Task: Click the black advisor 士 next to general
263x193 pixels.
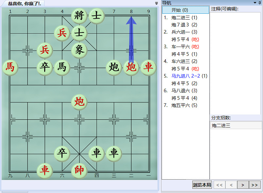Action: tap(96, 16)
